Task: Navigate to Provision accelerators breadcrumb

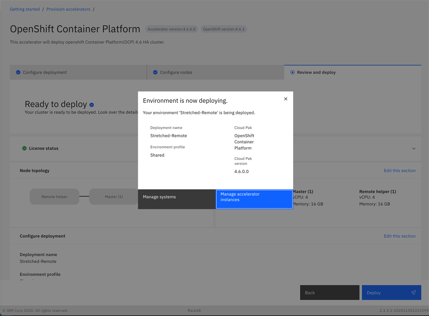Action: pos(68,9)
